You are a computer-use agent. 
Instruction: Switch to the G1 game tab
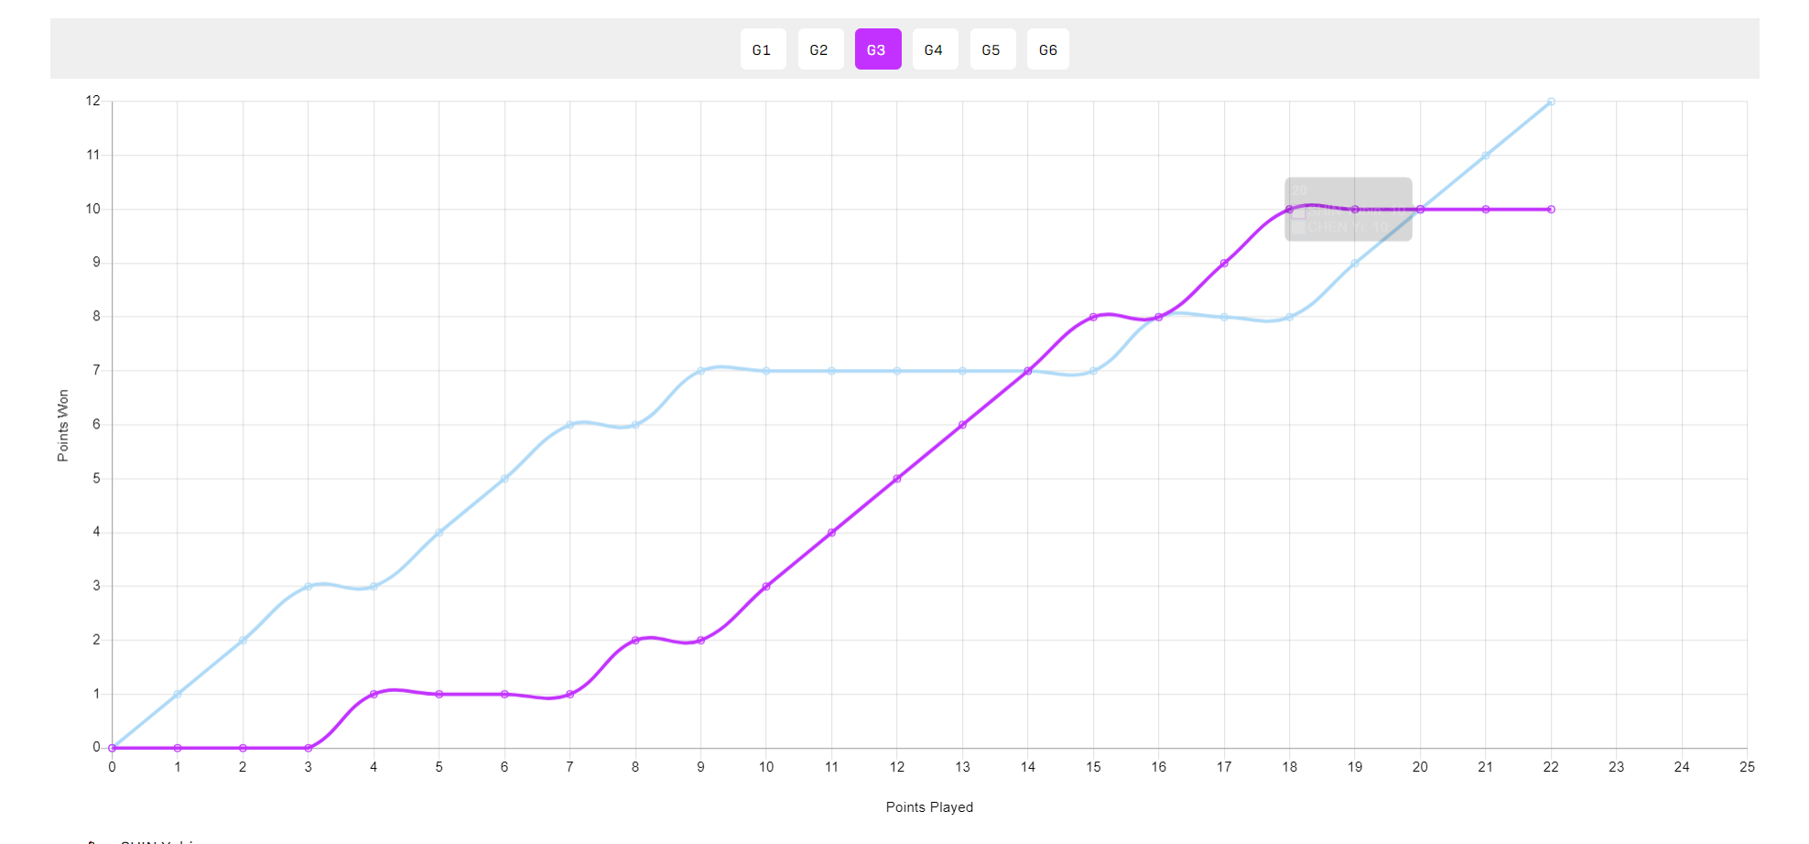763,49
